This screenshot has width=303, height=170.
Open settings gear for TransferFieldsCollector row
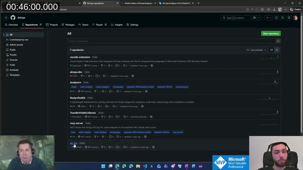151,116
